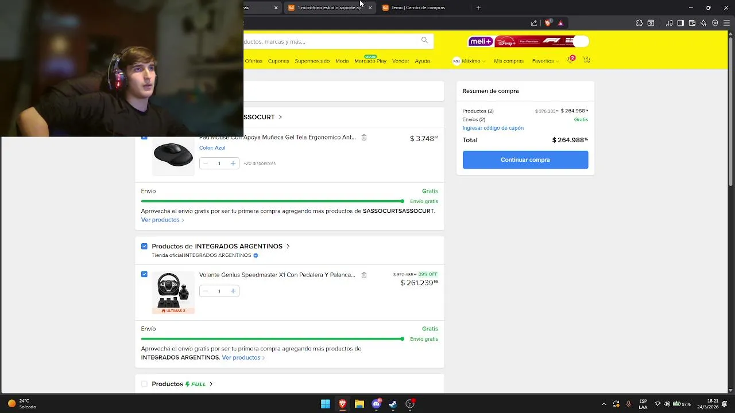Click Ver productos link for SASSOCURT
Screen dimensions: 735x413
(162, 220)
